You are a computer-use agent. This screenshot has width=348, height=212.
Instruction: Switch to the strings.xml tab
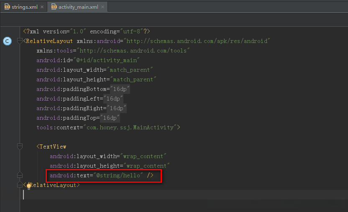tap(24, 7)
